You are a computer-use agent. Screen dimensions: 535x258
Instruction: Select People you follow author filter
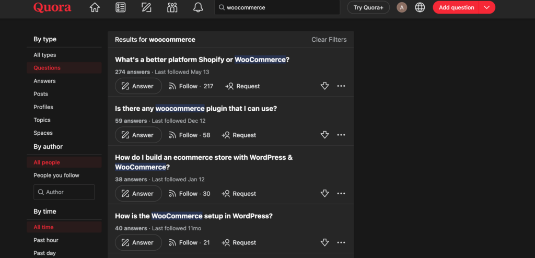[56, 175]
